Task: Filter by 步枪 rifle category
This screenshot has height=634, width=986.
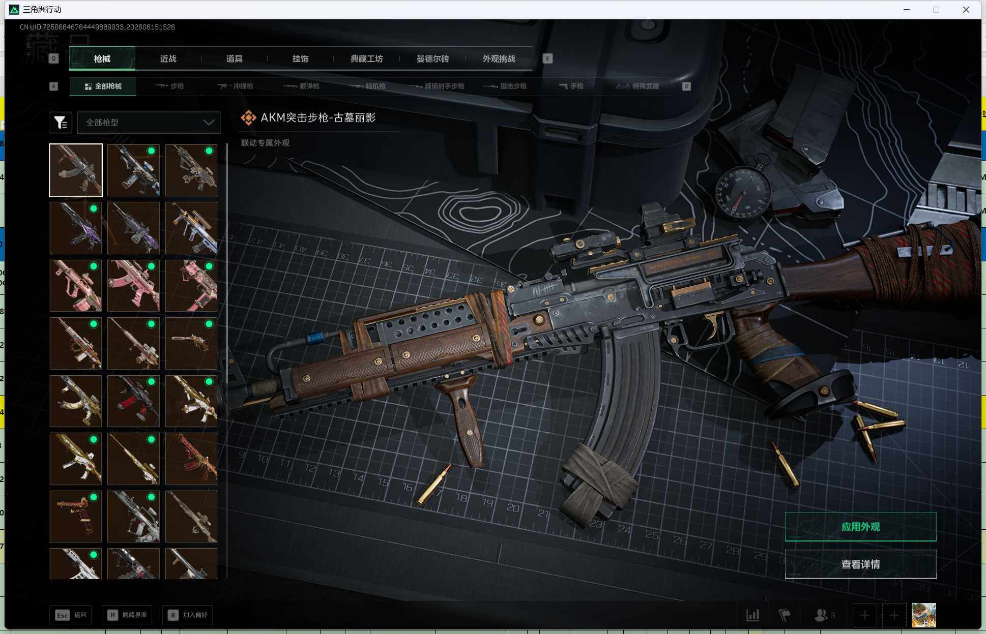Action: click(x=169, y=86)
